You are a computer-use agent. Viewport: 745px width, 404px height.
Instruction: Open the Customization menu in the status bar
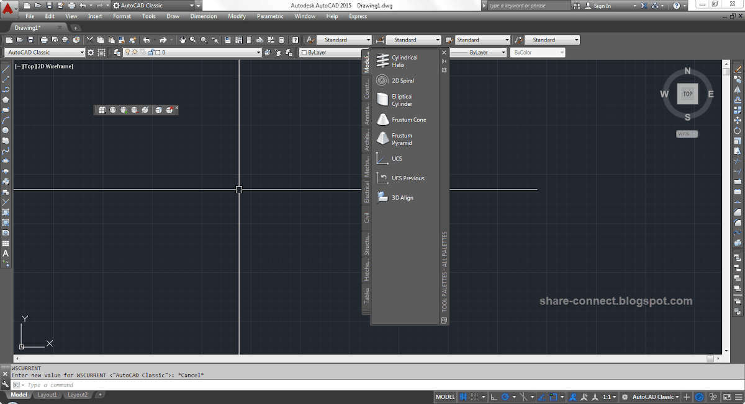click(x=739, y=397)
